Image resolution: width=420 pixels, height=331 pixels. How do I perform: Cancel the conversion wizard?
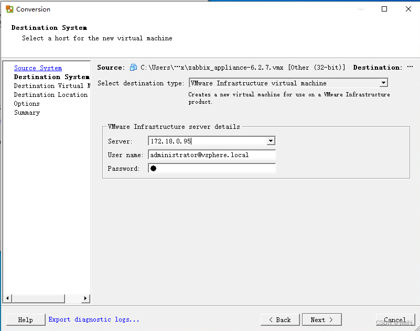395,319
